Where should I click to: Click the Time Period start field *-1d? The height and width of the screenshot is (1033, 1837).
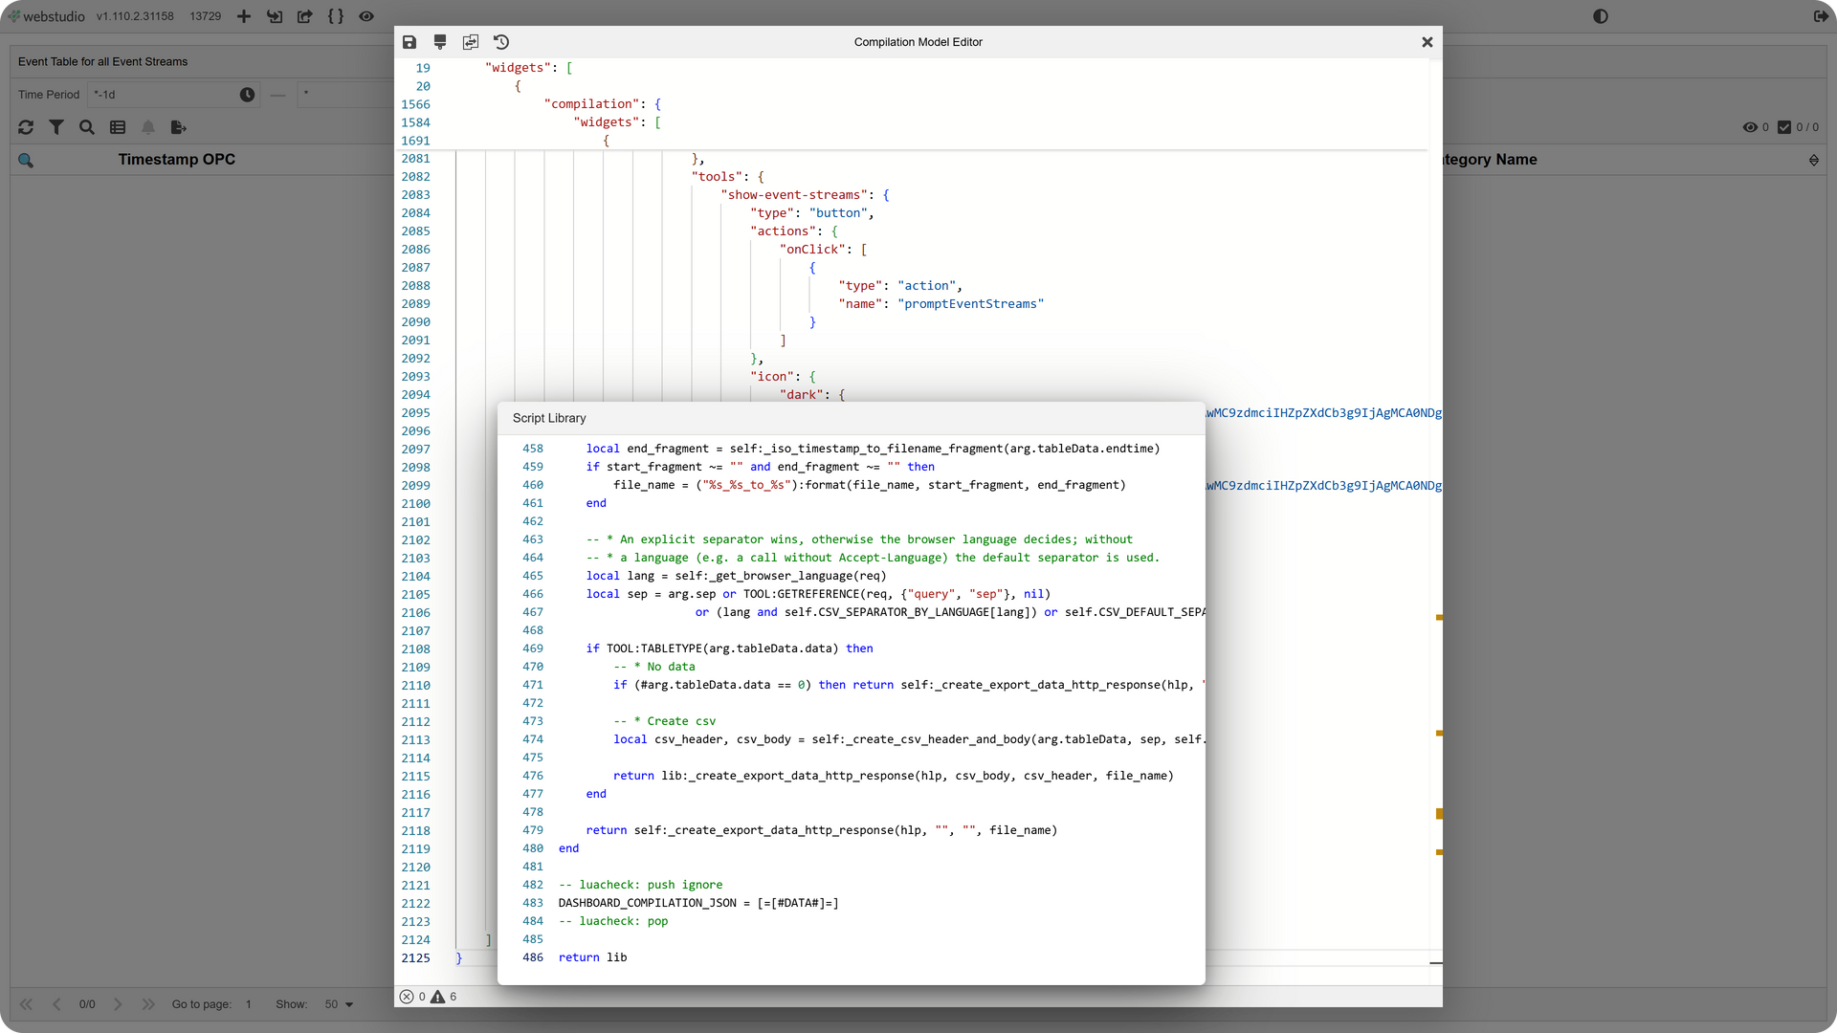pyautogui.click(x=163, y=95)
